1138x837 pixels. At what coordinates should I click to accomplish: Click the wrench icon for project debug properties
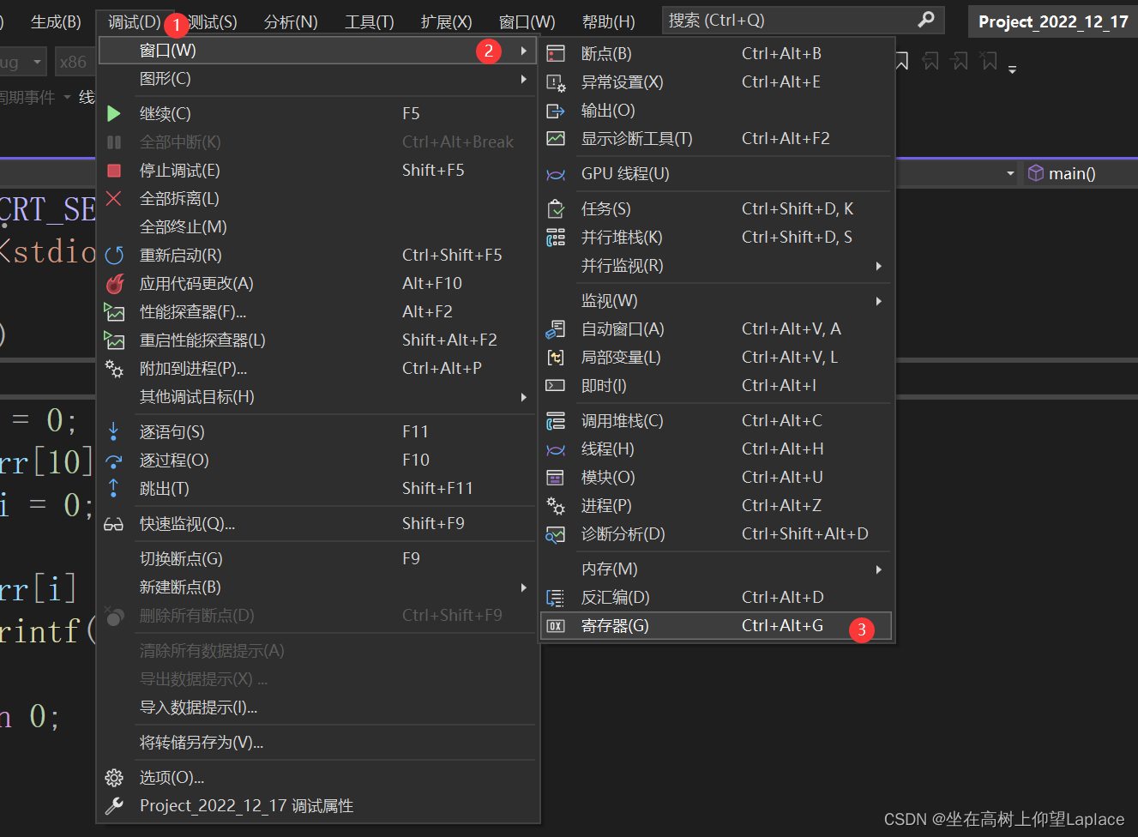[114, 806]
